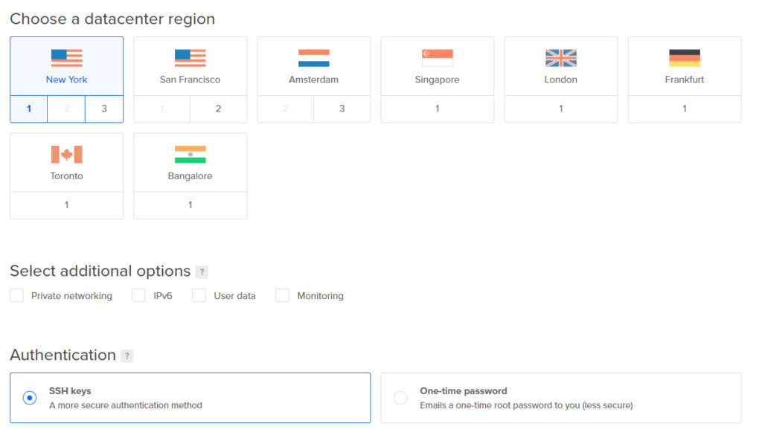Select the New York flag icon

coord(66,58)
